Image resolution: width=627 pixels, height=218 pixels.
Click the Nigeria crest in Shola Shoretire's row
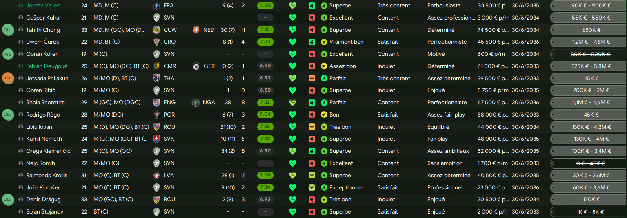196,103
